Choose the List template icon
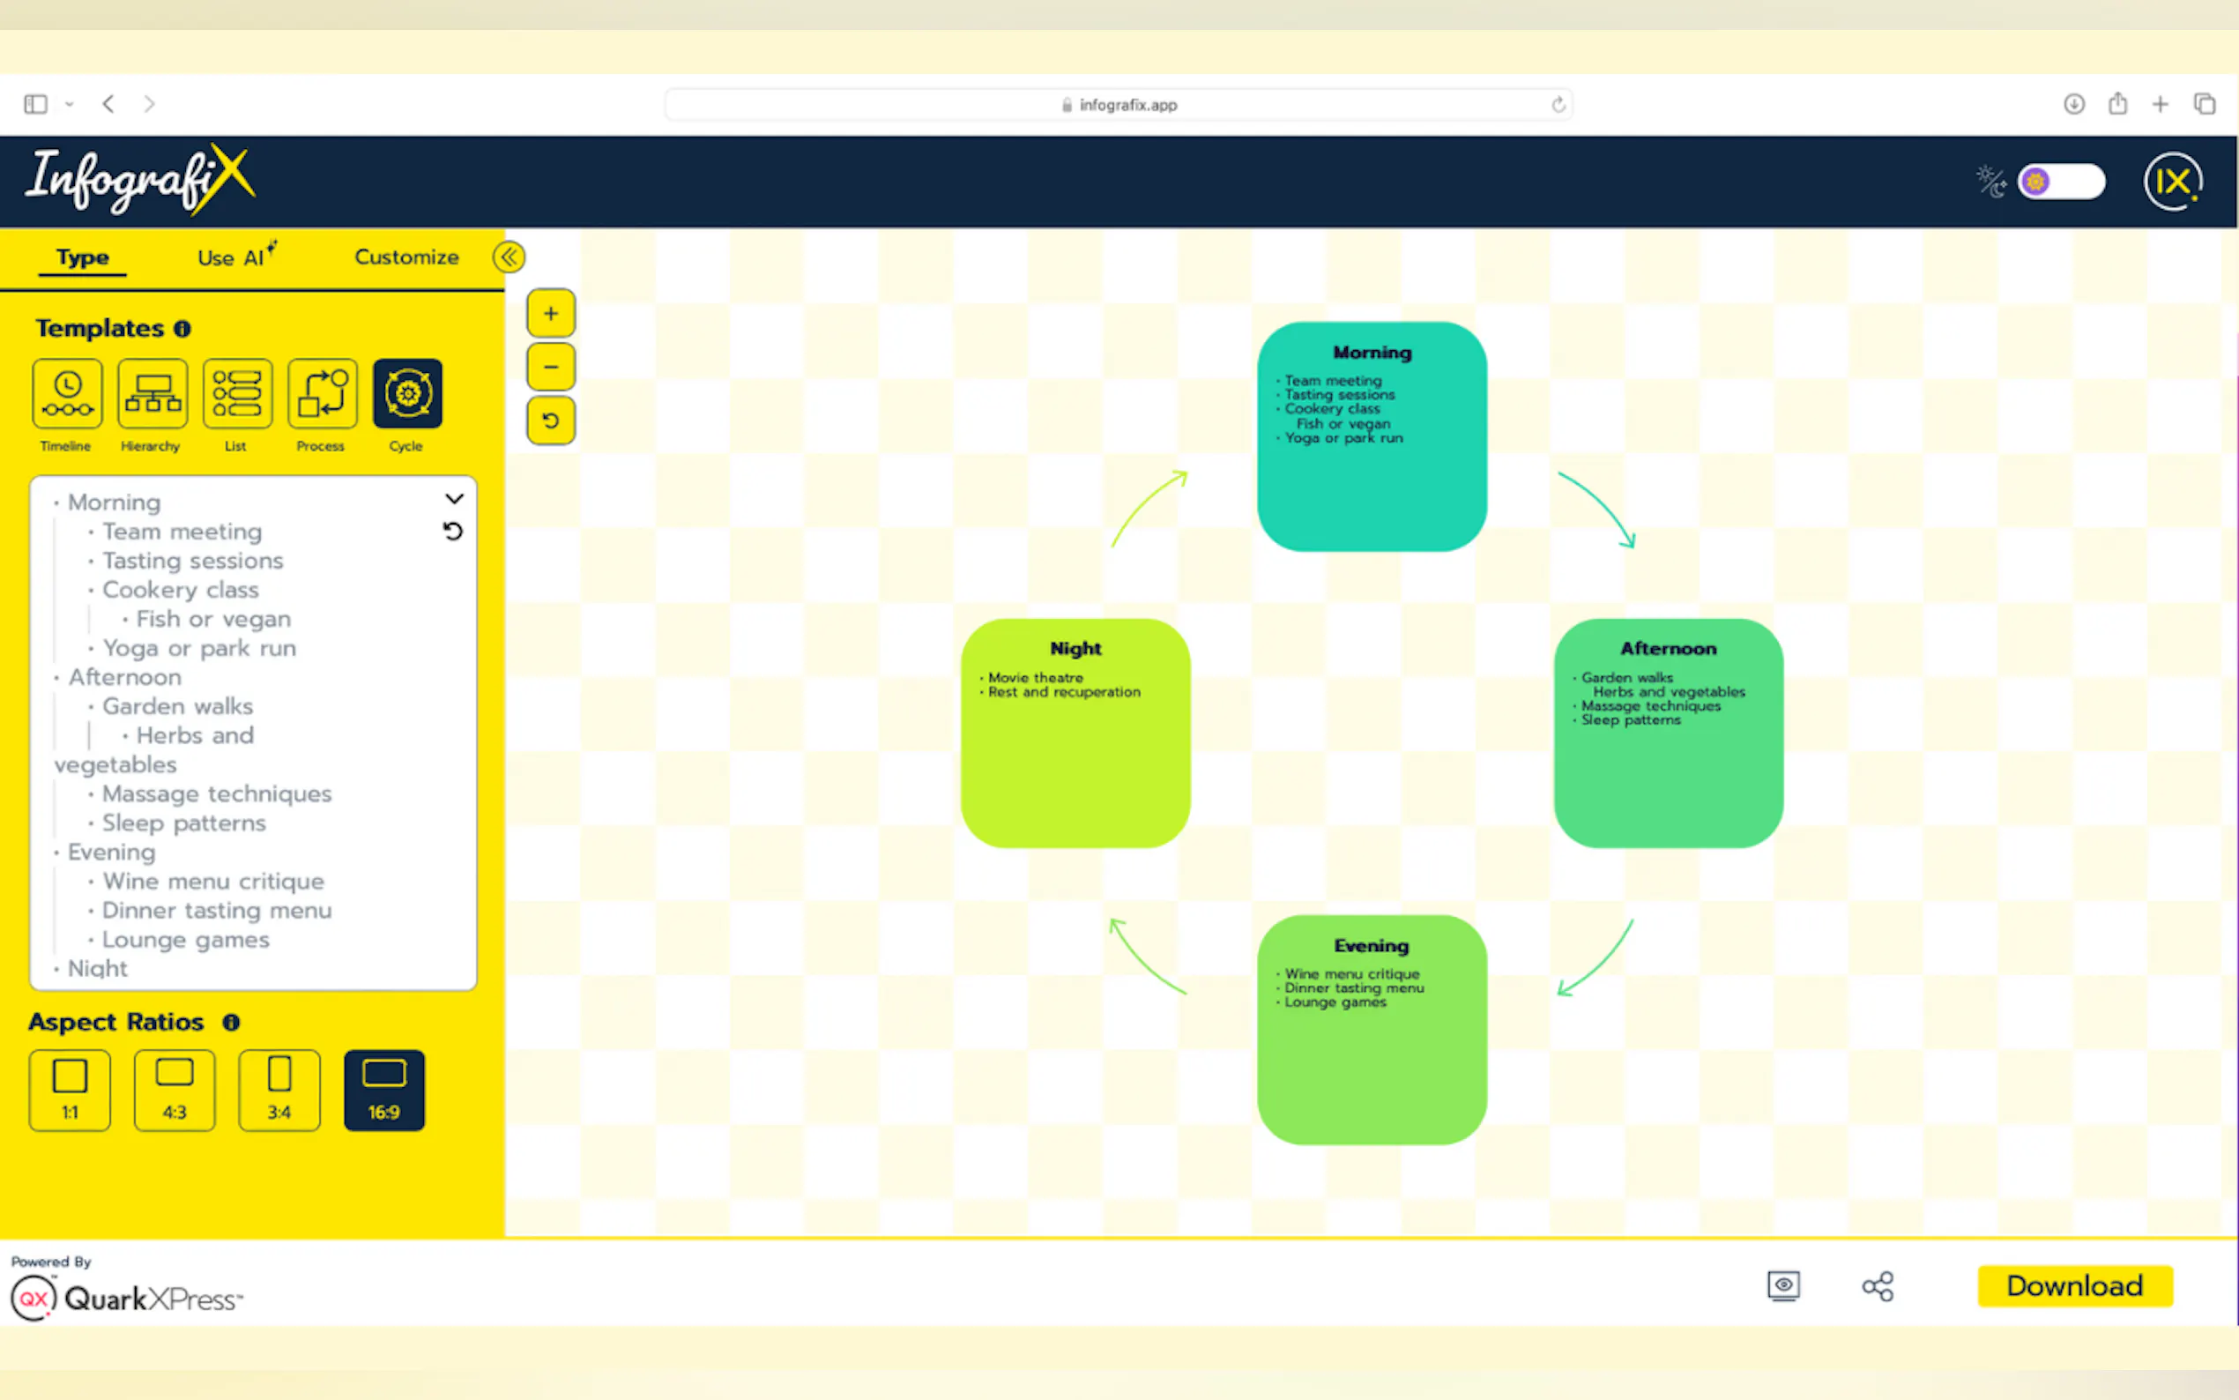 tap(237, 393)
